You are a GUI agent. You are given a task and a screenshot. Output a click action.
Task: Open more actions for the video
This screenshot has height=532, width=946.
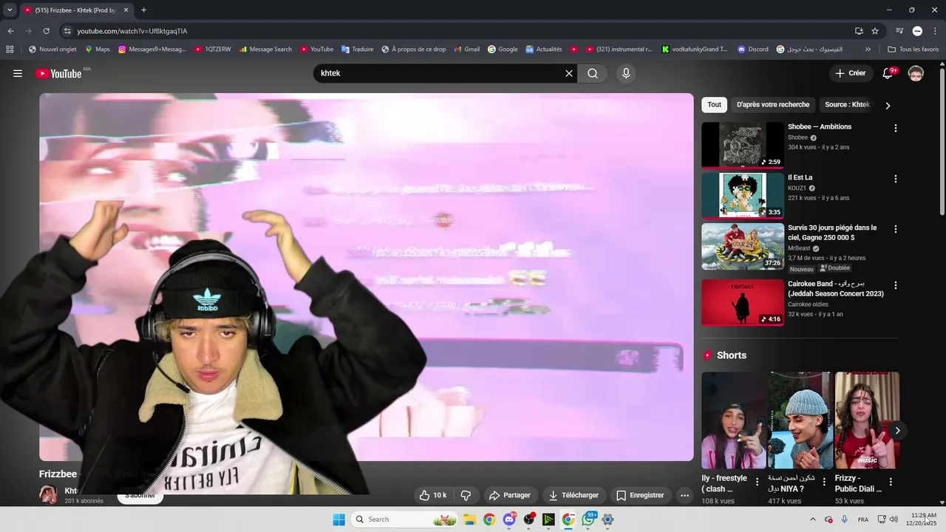[x=684, y=495]
